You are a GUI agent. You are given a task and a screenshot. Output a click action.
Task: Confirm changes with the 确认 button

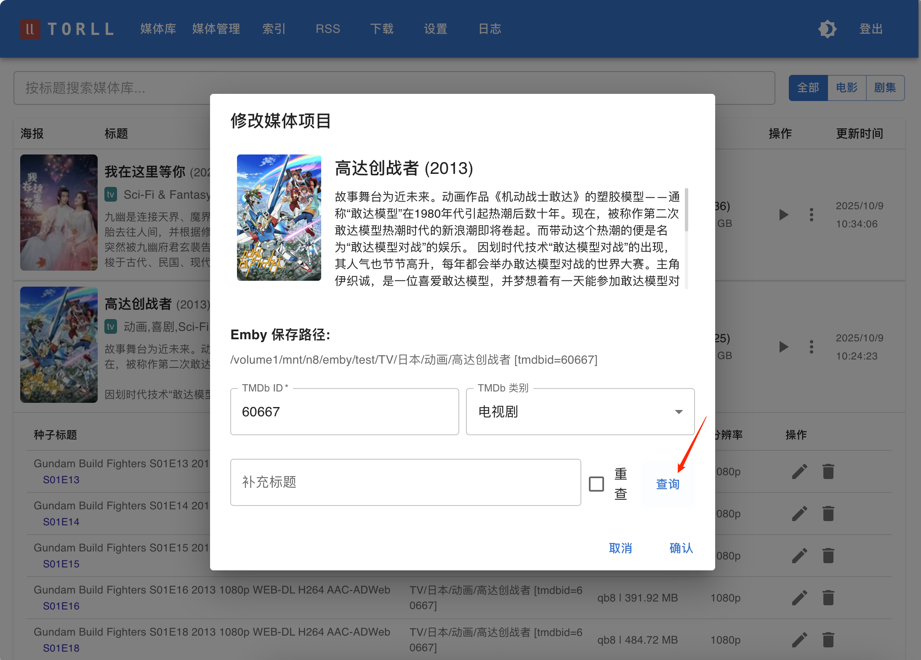point(680,548)
